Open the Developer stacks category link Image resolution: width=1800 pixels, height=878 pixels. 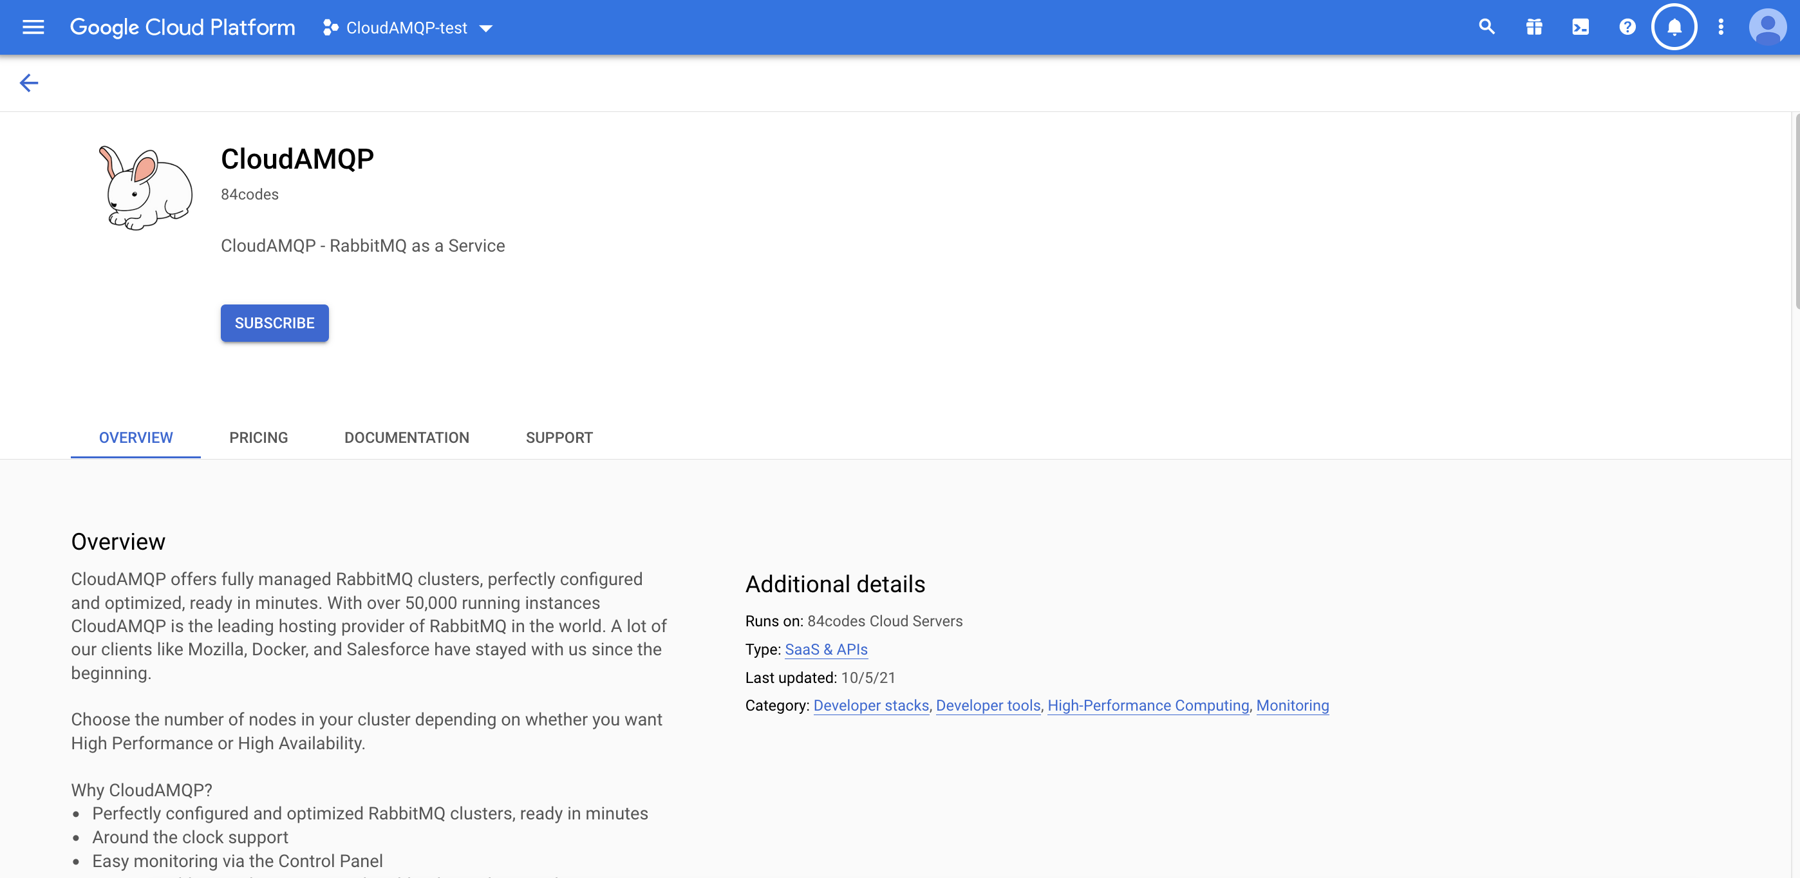pyautogui.click(x=871, y=705)
